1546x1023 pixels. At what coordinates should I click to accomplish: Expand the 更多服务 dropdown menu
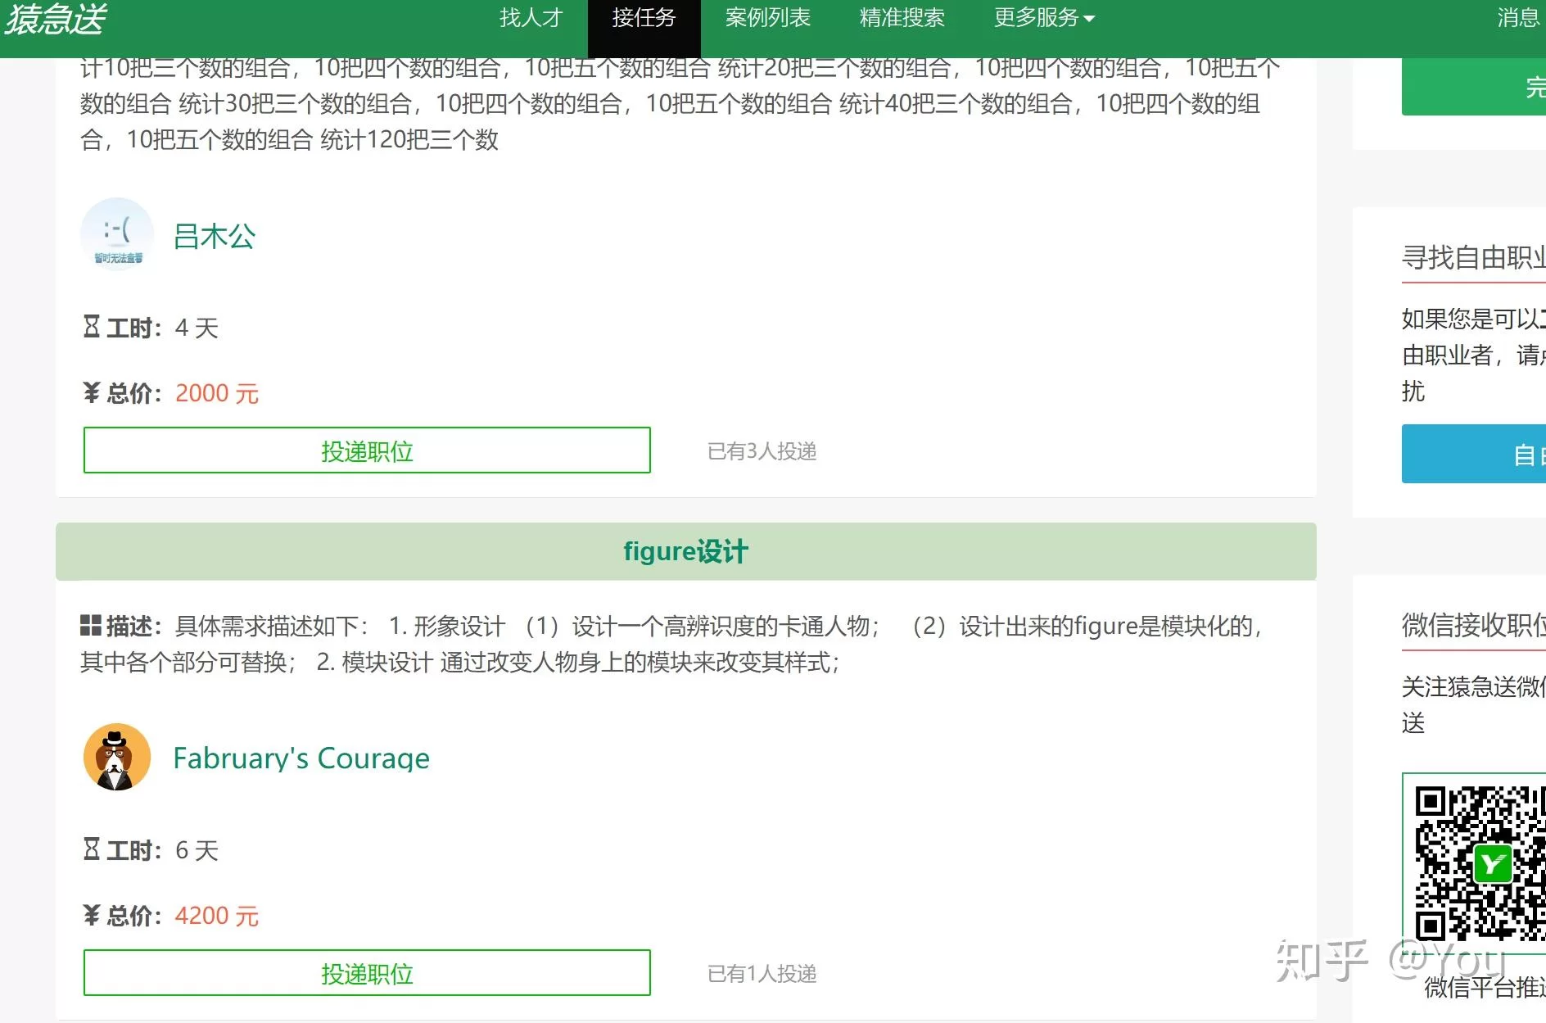pos(1043,18)
